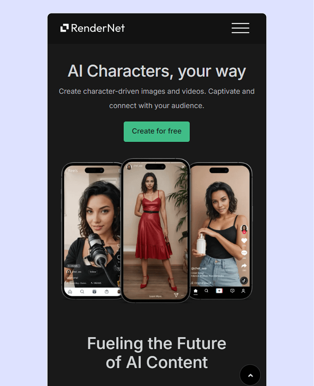Click the RenderNet logo
This screenshot has width=314, height=386.
93,28
